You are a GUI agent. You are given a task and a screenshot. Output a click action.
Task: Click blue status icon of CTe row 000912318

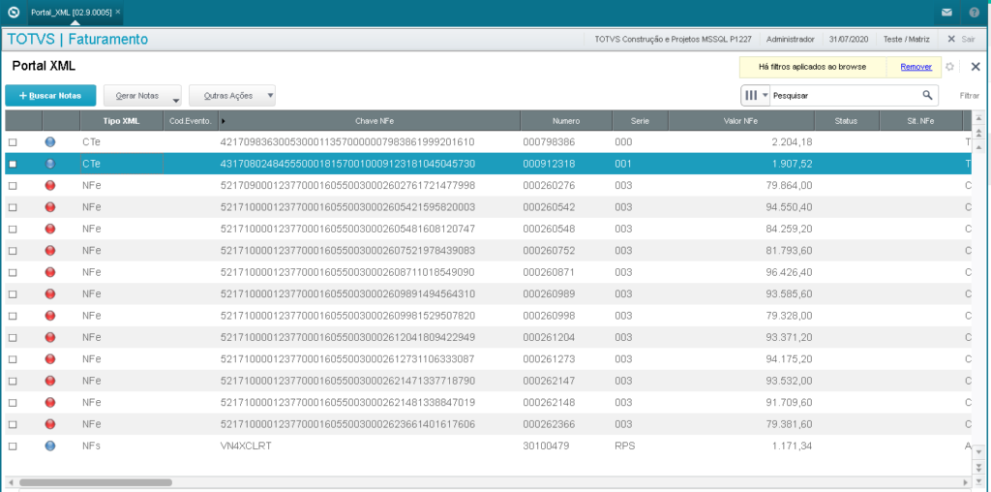point(50,164)
